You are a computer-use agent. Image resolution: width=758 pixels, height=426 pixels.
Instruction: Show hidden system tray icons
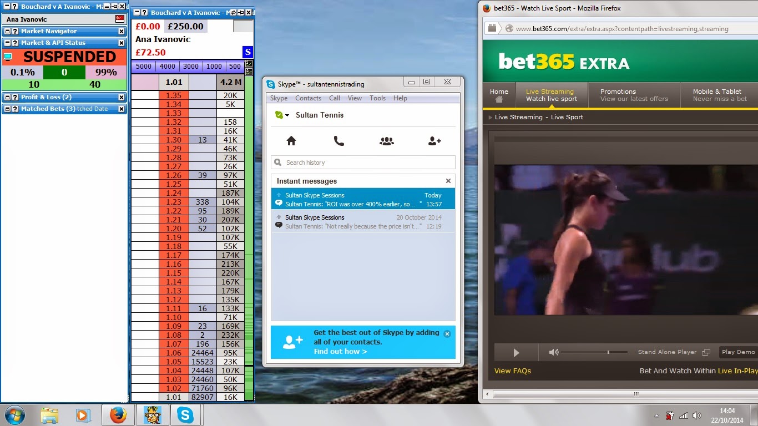point(658,415)
